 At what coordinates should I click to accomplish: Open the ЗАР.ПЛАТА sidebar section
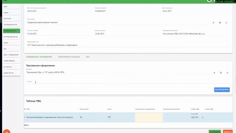[x=11, y=19]
